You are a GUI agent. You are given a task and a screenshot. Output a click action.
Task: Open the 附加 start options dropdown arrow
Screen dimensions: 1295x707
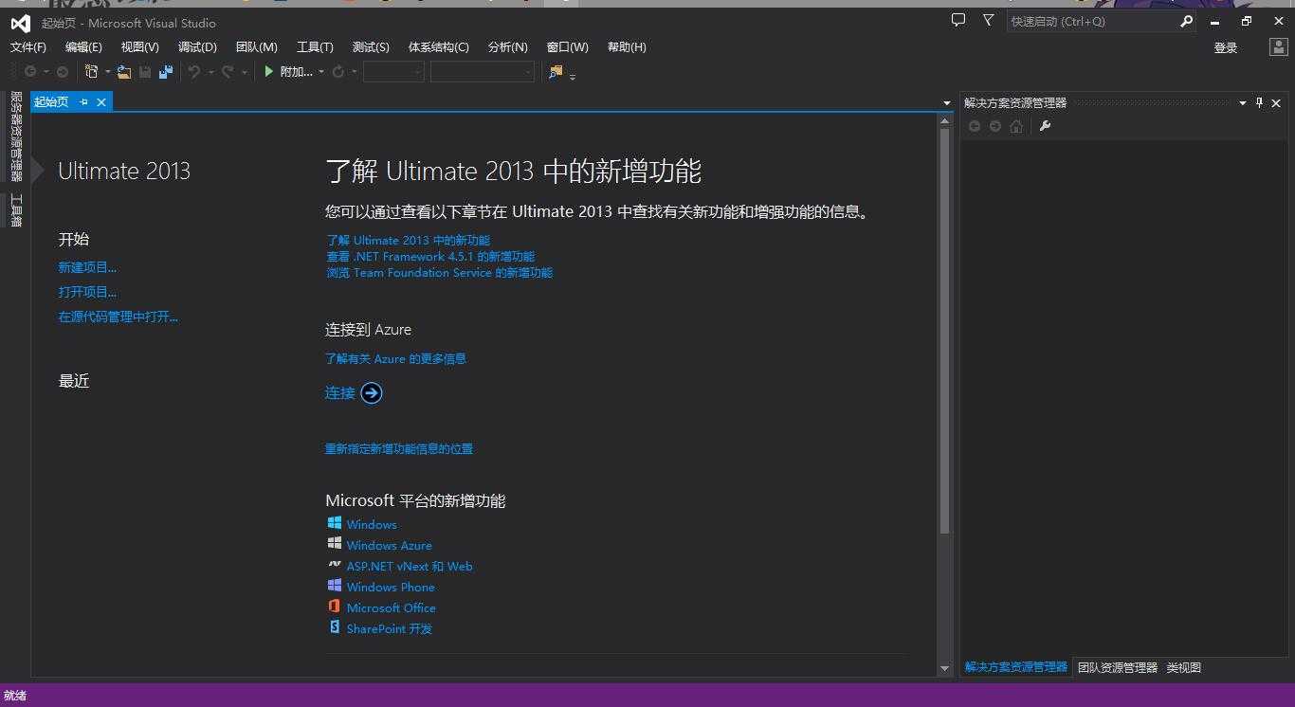[x=321, y=72]
